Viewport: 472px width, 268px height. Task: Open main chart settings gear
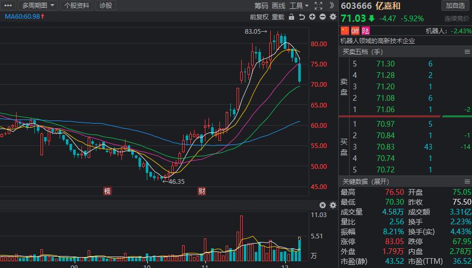[x=333, y=17]
